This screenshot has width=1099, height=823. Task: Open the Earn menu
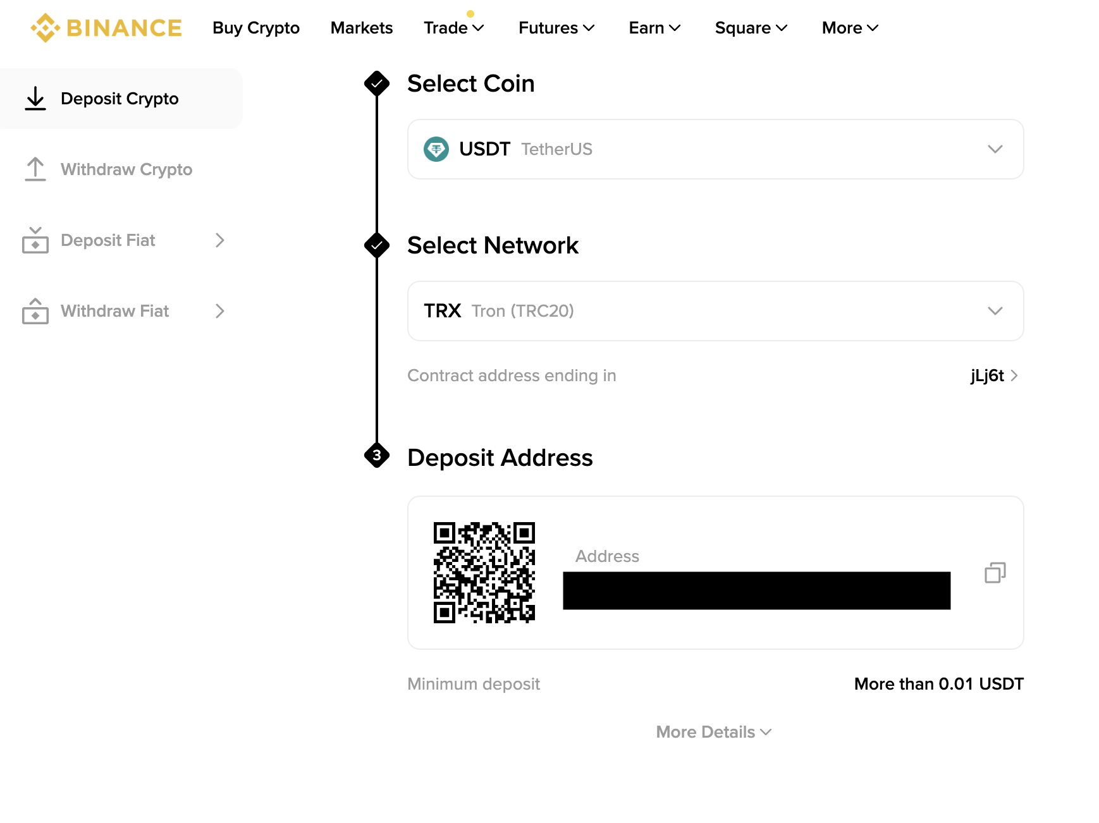coord(654,28)
